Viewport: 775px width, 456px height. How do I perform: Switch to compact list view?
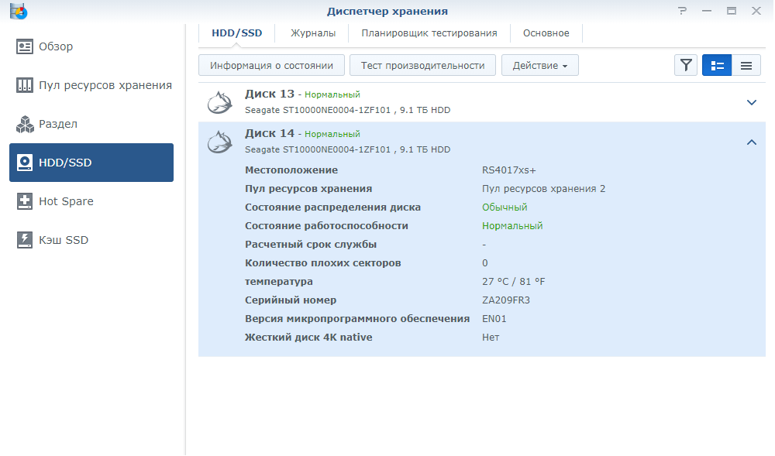pyautogui.click(x=746, y=66)
